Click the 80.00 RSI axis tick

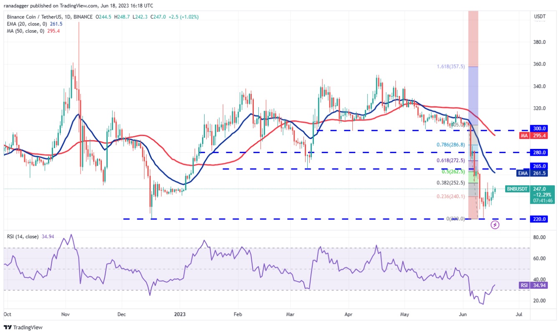pos(540,237)
